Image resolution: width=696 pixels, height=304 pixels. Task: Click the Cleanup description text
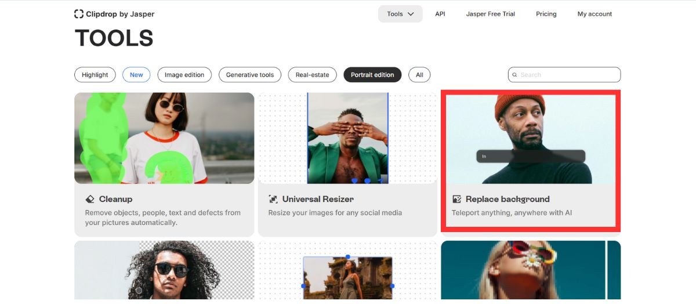click(x=163, y=218)
